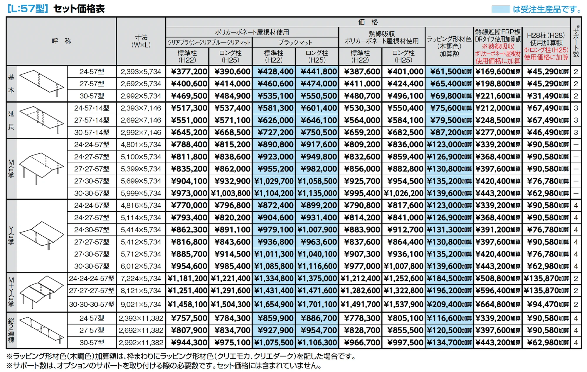Screen dimensions: 587x372
Task: Click the サポート数 column header
Action: point(576,41)
